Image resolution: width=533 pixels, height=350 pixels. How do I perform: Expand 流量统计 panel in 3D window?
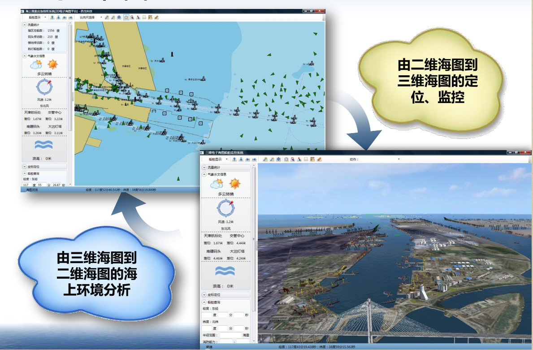point(204,167)
